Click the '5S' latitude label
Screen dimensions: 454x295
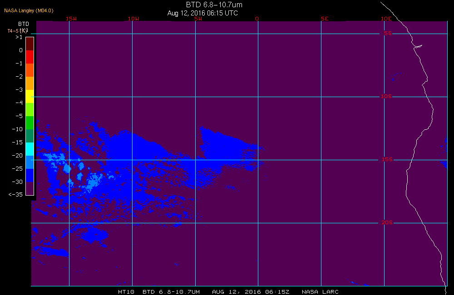388,33
